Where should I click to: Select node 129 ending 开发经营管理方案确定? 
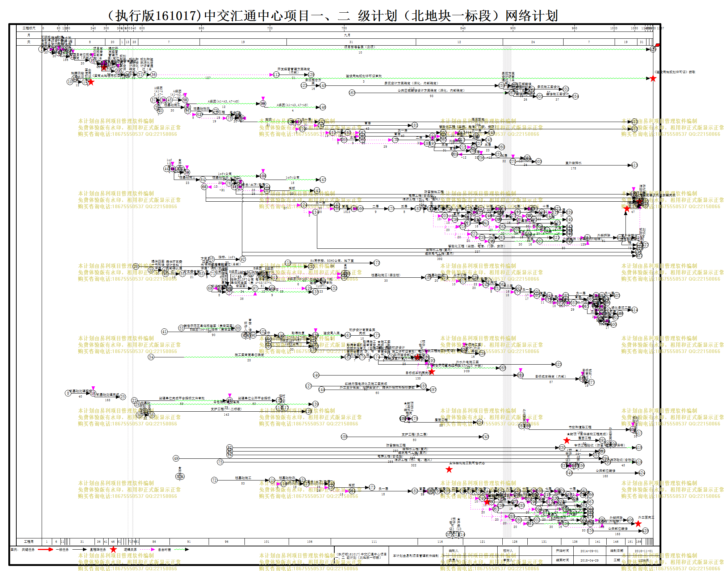pyautogui.click(x=311, y=75)
